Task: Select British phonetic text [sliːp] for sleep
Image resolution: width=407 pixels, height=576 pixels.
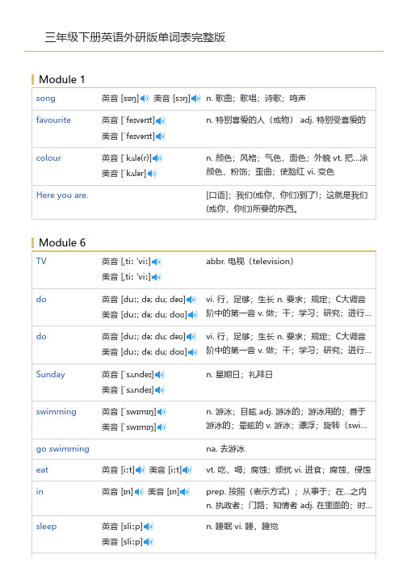Action: click(132, 527)
